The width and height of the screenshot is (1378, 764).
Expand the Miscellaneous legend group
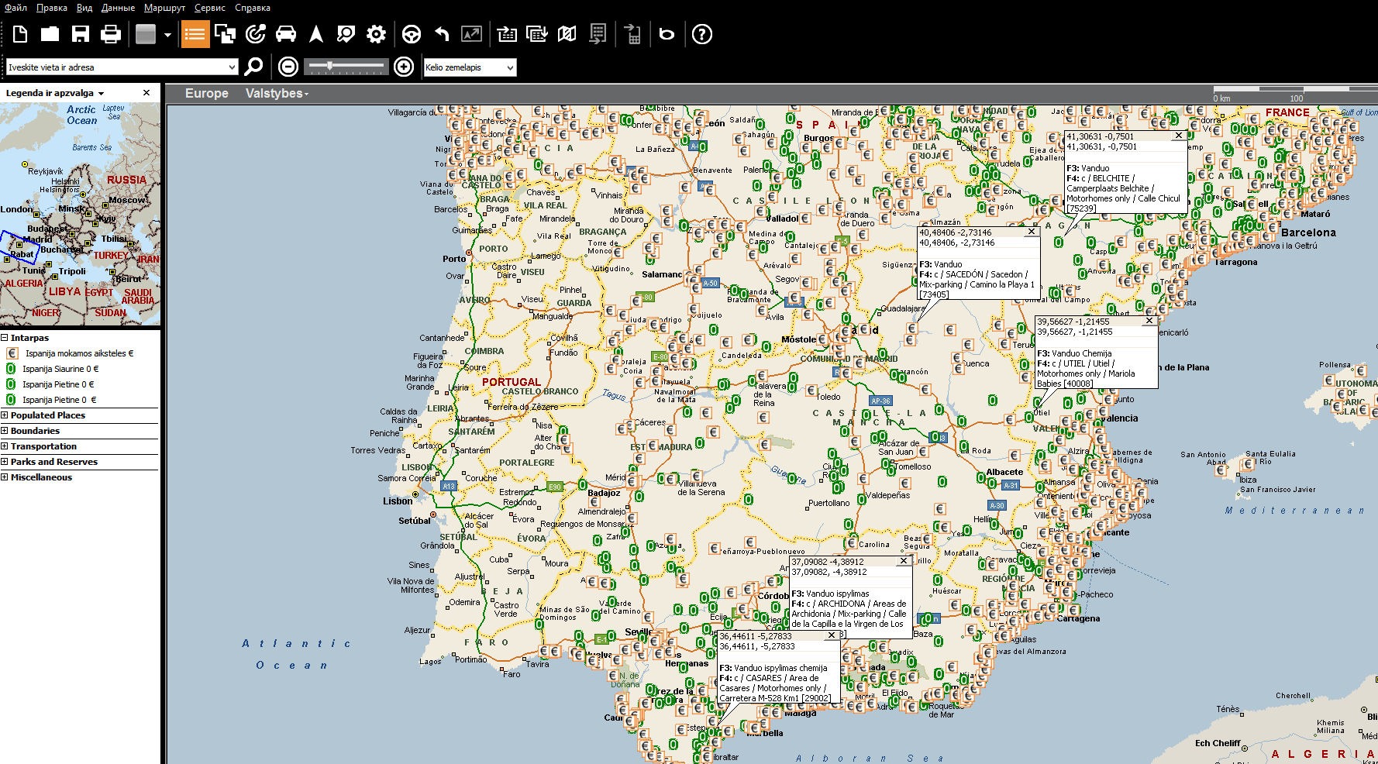pos(5,477)
